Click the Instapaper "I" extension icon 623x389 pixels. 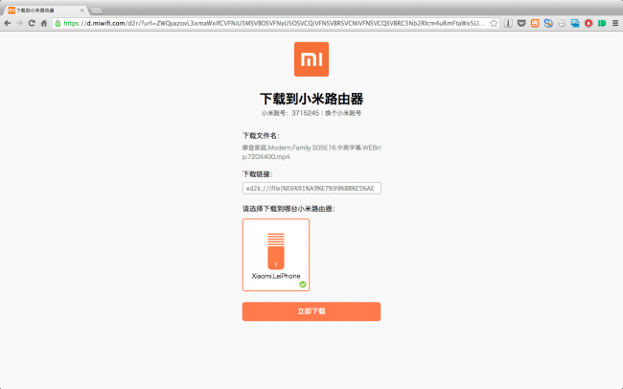click(508, 23)
